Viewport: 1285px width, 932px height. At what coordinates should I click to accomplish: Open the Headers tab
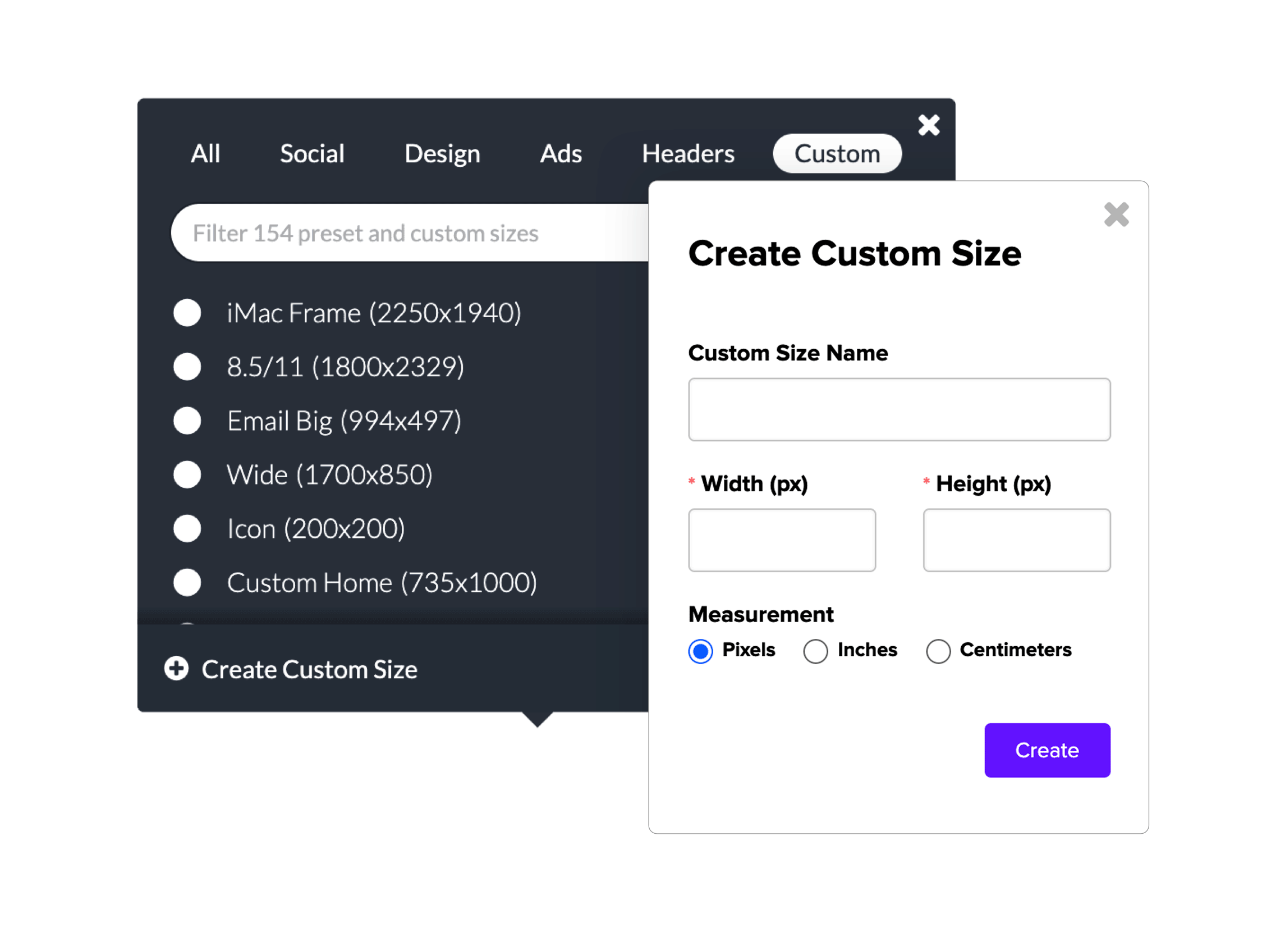point(688,153)
